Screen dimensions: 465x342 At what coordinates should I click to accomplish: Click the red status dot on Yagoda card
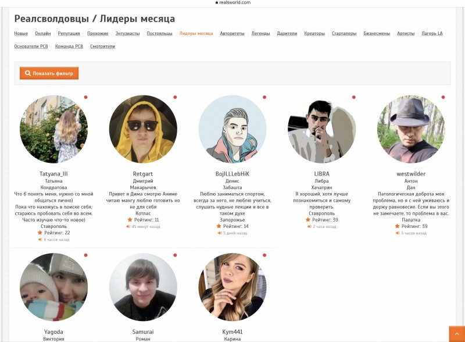[85, 255]
